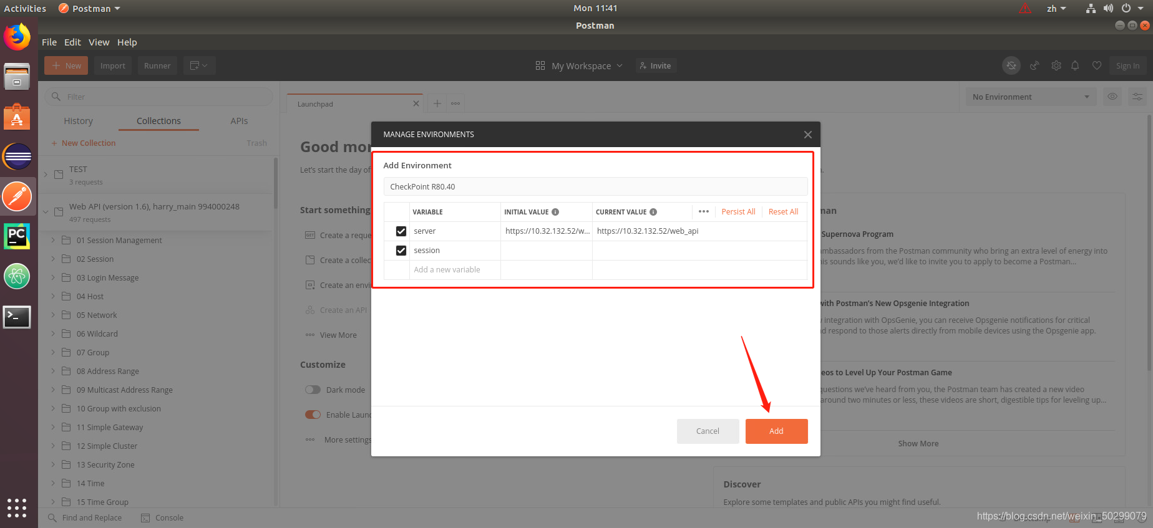This screenshot has height=528, width=1153.
Task: Click Current Value info icon
Action: pos(653,212)
